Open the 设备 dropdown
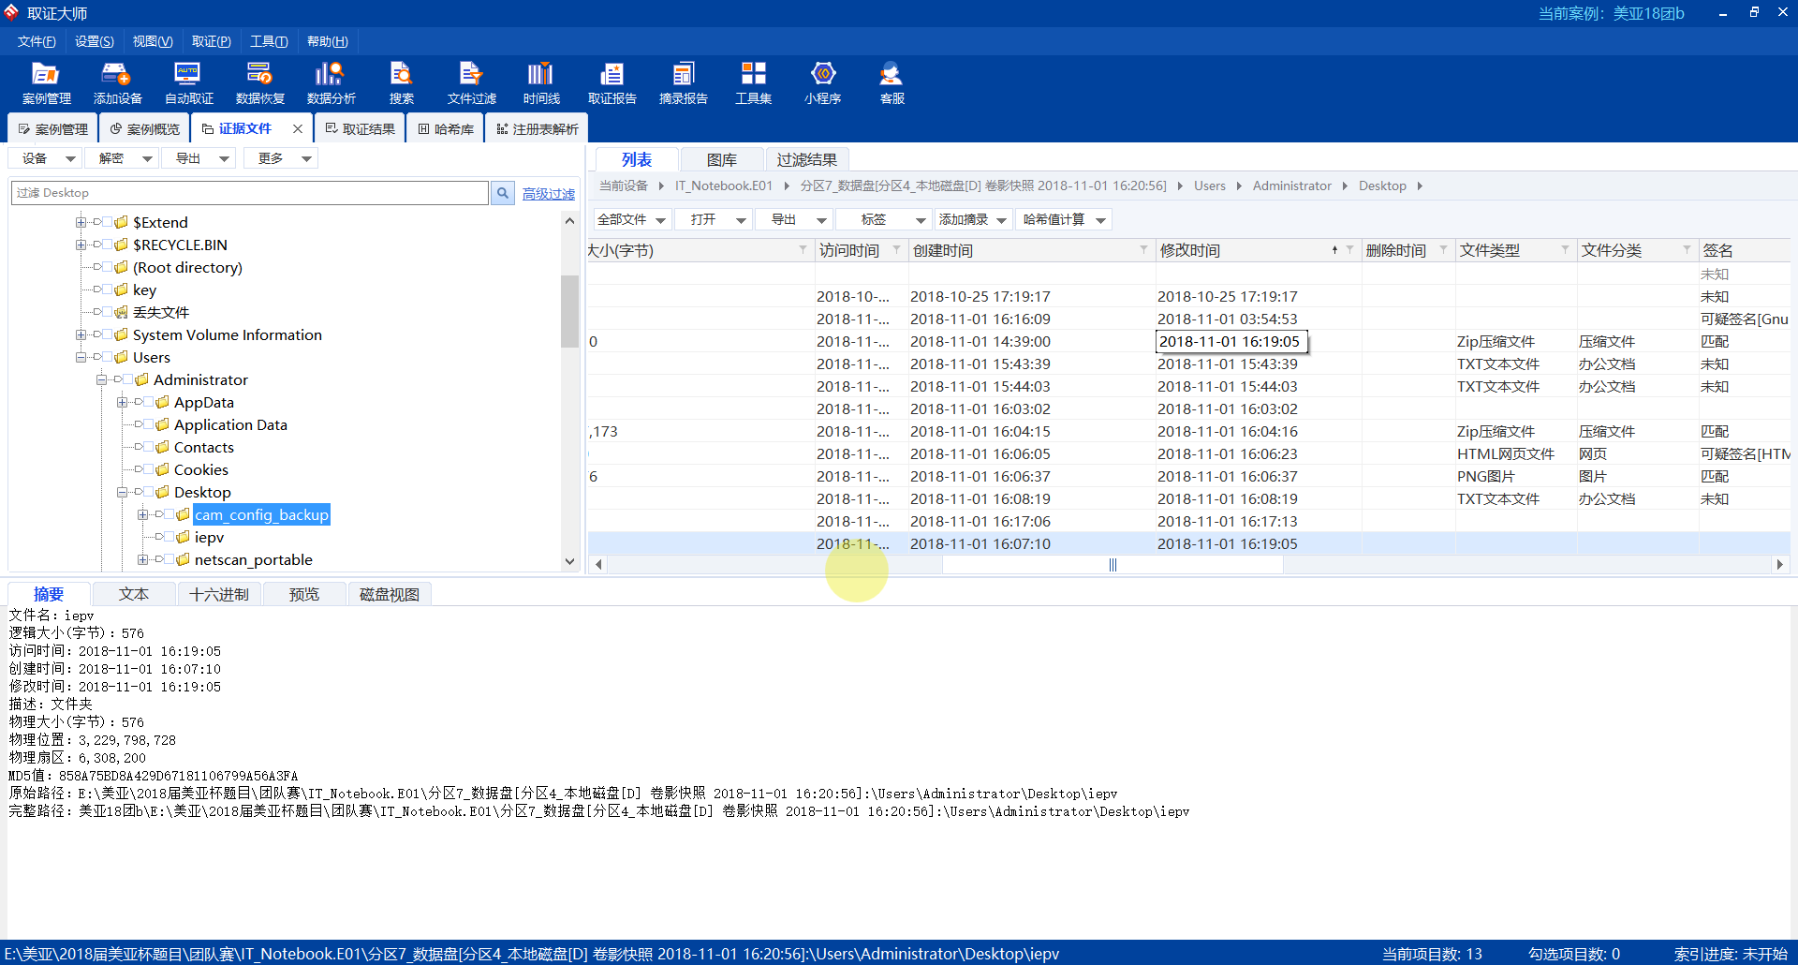This screenshot has height=965, width=1798. click(46, 158)
